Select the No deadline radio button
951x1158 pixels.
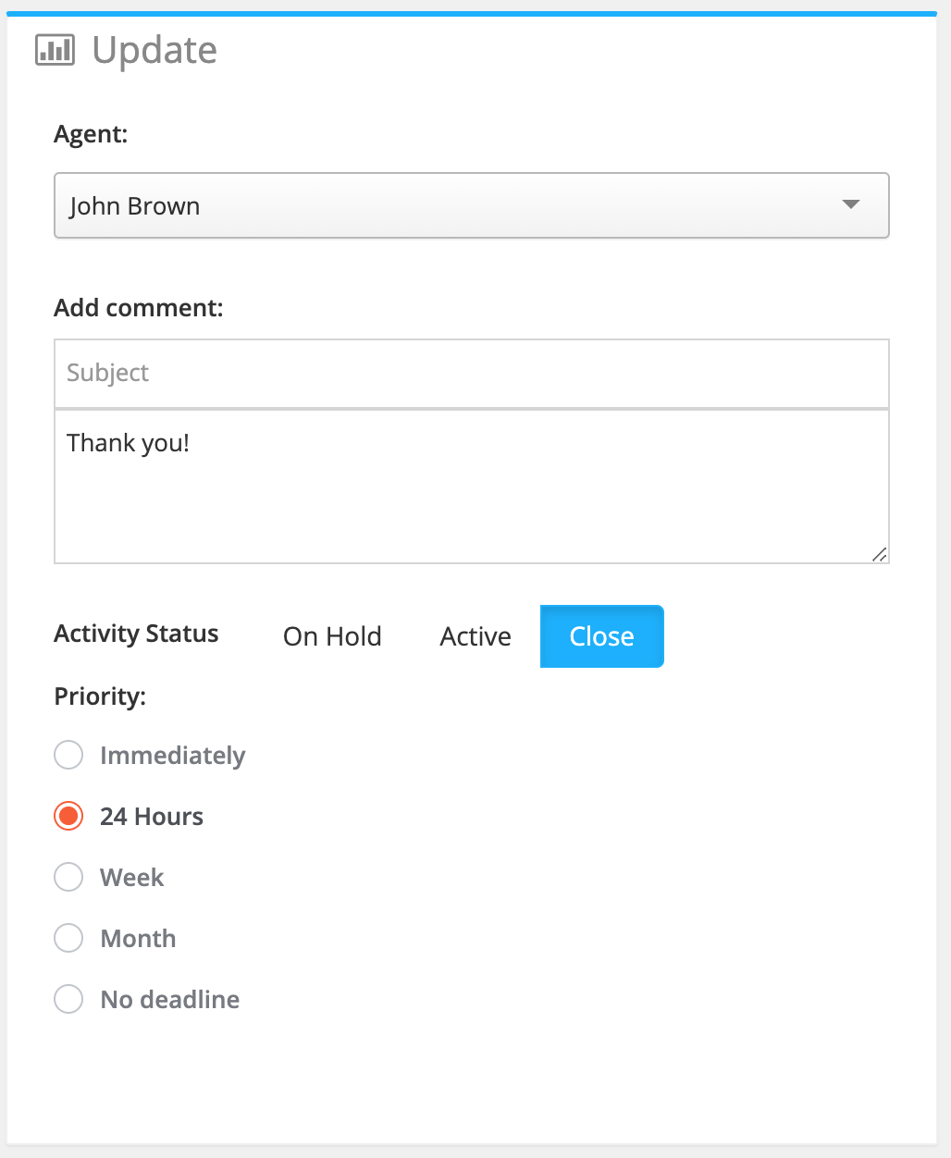[68, 999]
